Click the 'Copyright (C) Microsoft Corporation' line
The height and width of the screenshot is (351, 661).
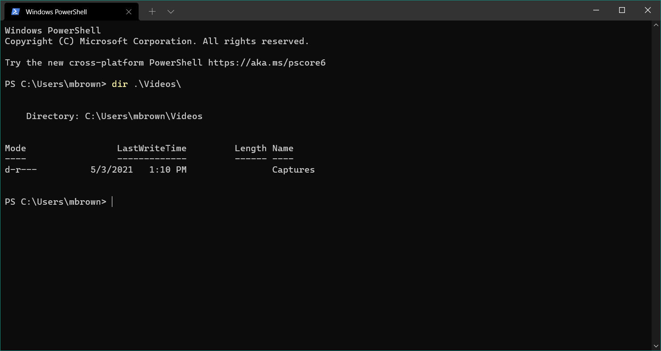pyautogui.click(x=157, y=41)
